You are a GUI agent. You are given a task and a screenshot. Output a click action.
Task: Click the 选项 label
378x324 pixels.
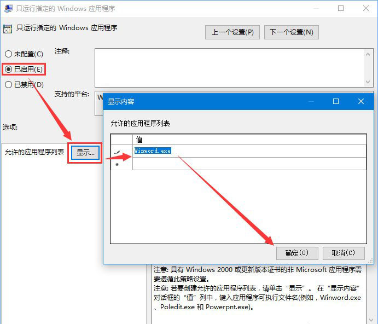click(10, 127)
